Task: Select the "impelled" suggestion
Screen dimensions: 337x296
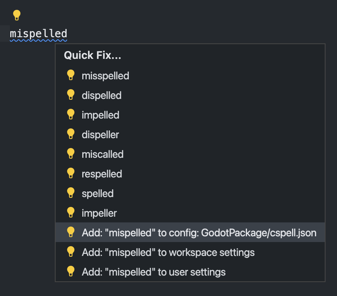Action: [x=100, y=115]
